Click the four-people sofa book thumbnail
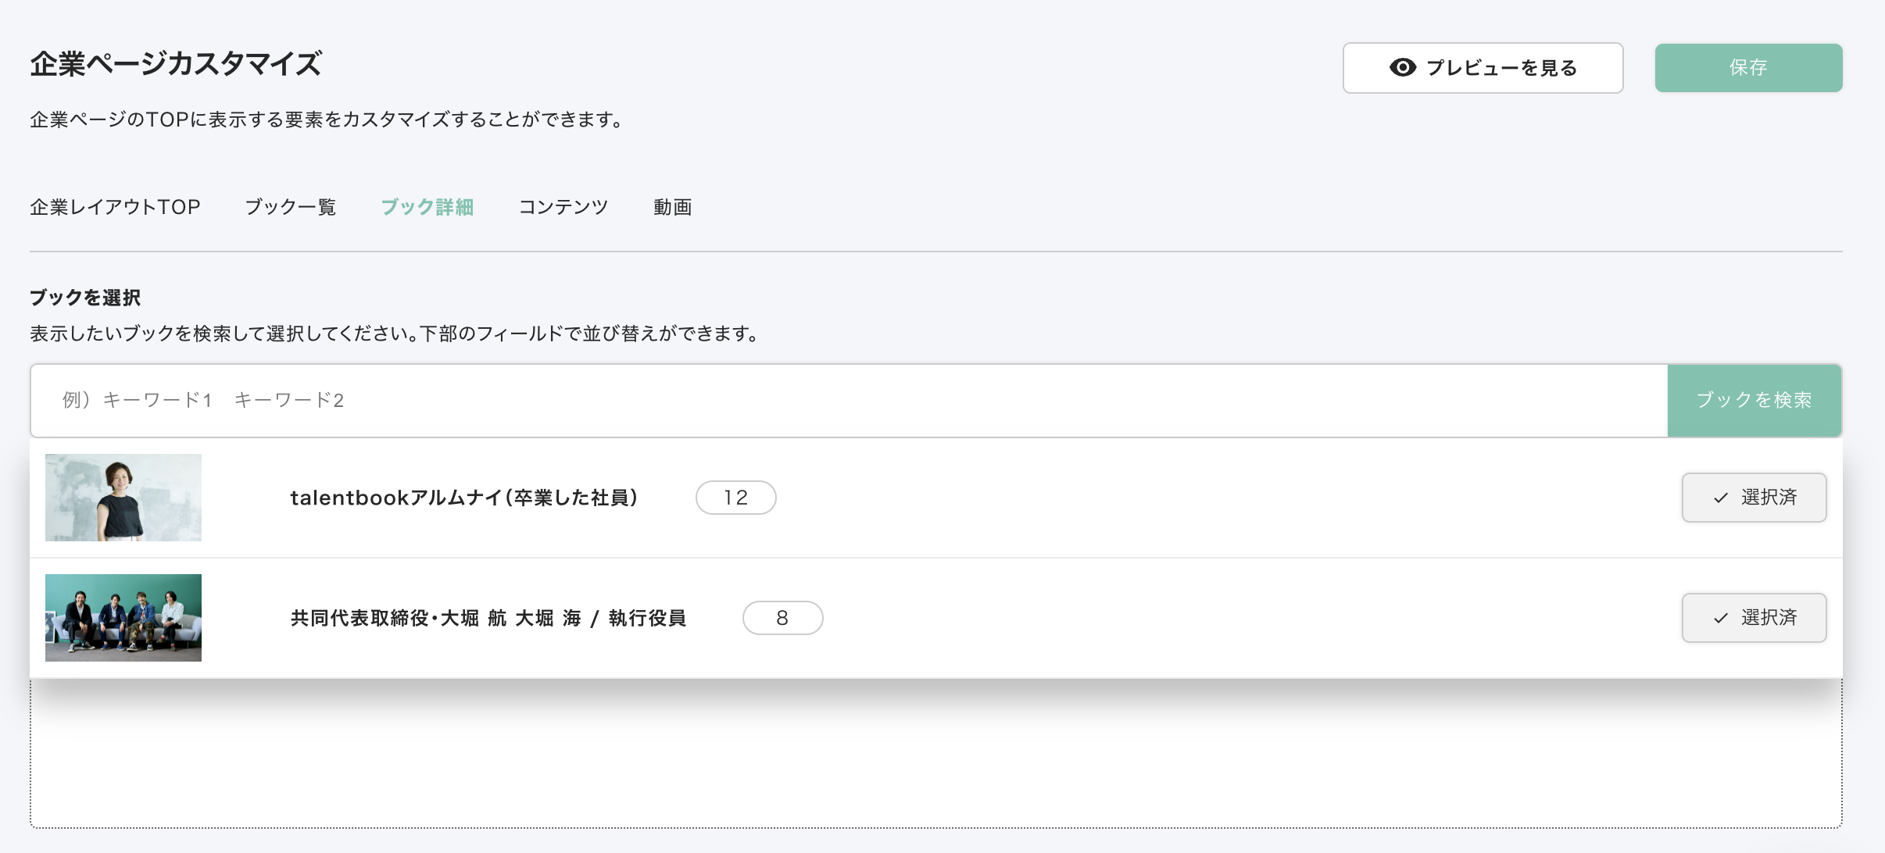Viewport: 1885px width, 853px height. coord(123,618)
